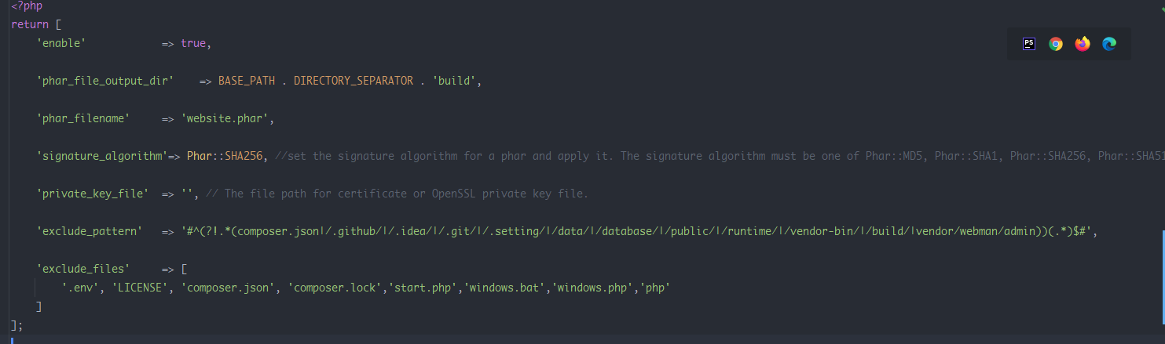
Task: Click the DIRECTORY_SEPARATOR constant
Action: [354, 81]
